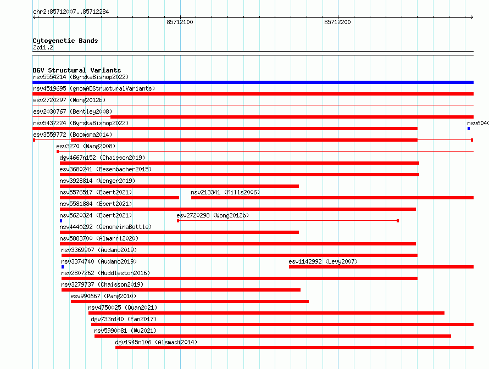
Task: Click the nsv213341 (Mills2006) label
Action: [225, 192]
